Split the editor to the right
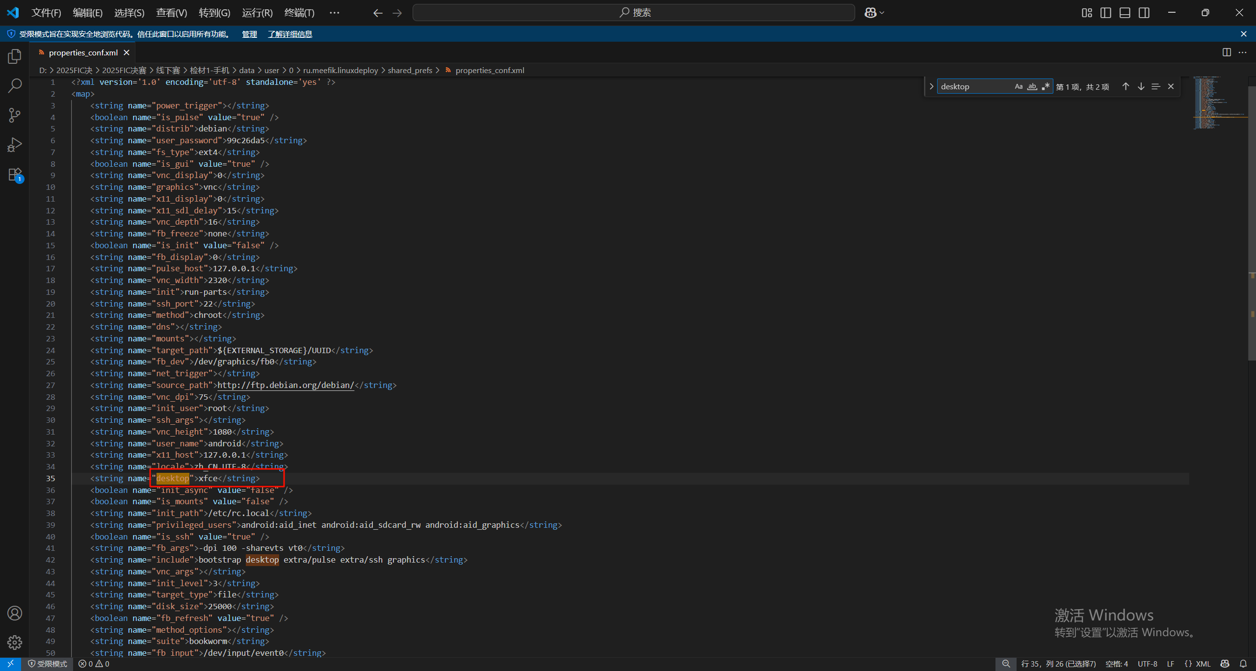Viewport: 1256px width, 671px height. coord(1227,52)
